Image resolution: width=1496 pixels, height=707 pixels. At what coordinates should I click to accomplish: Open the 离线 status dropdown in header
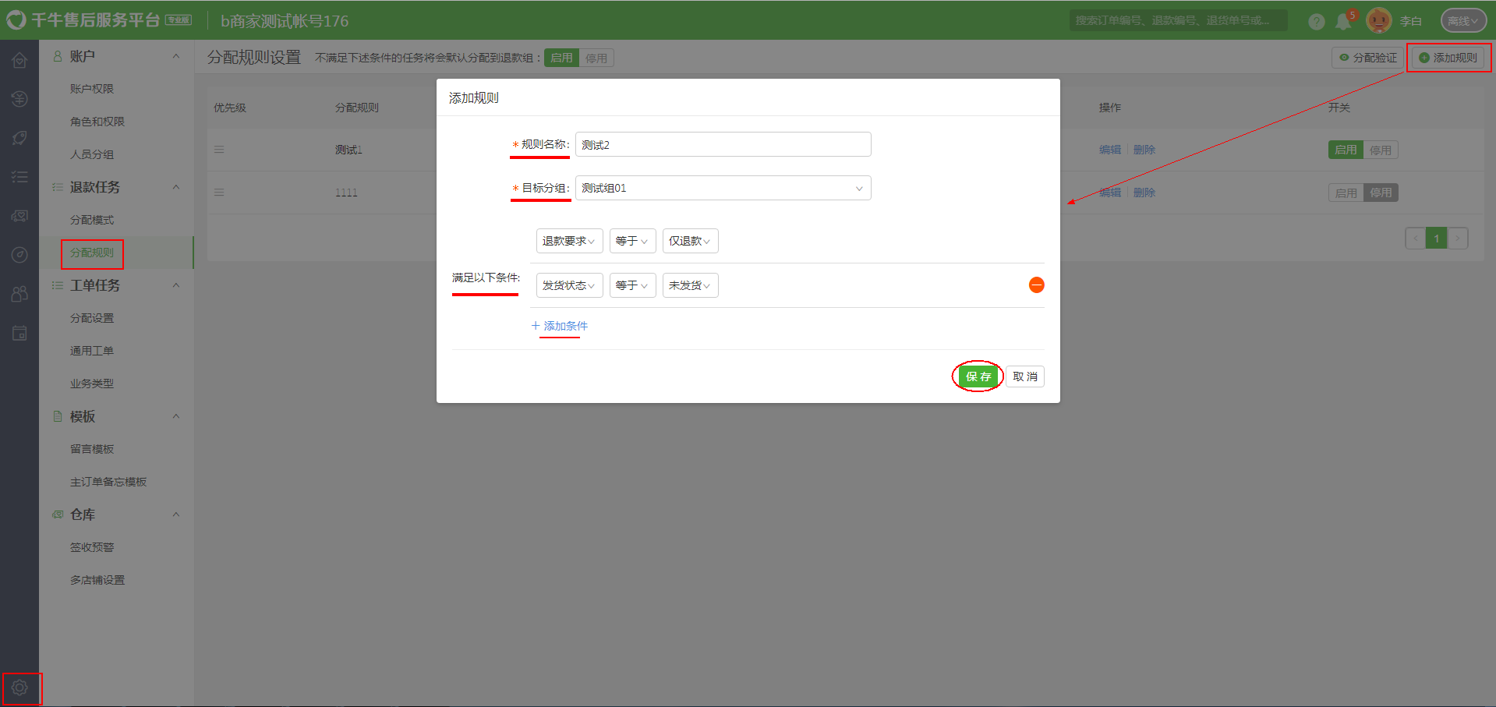point(1463,21)
